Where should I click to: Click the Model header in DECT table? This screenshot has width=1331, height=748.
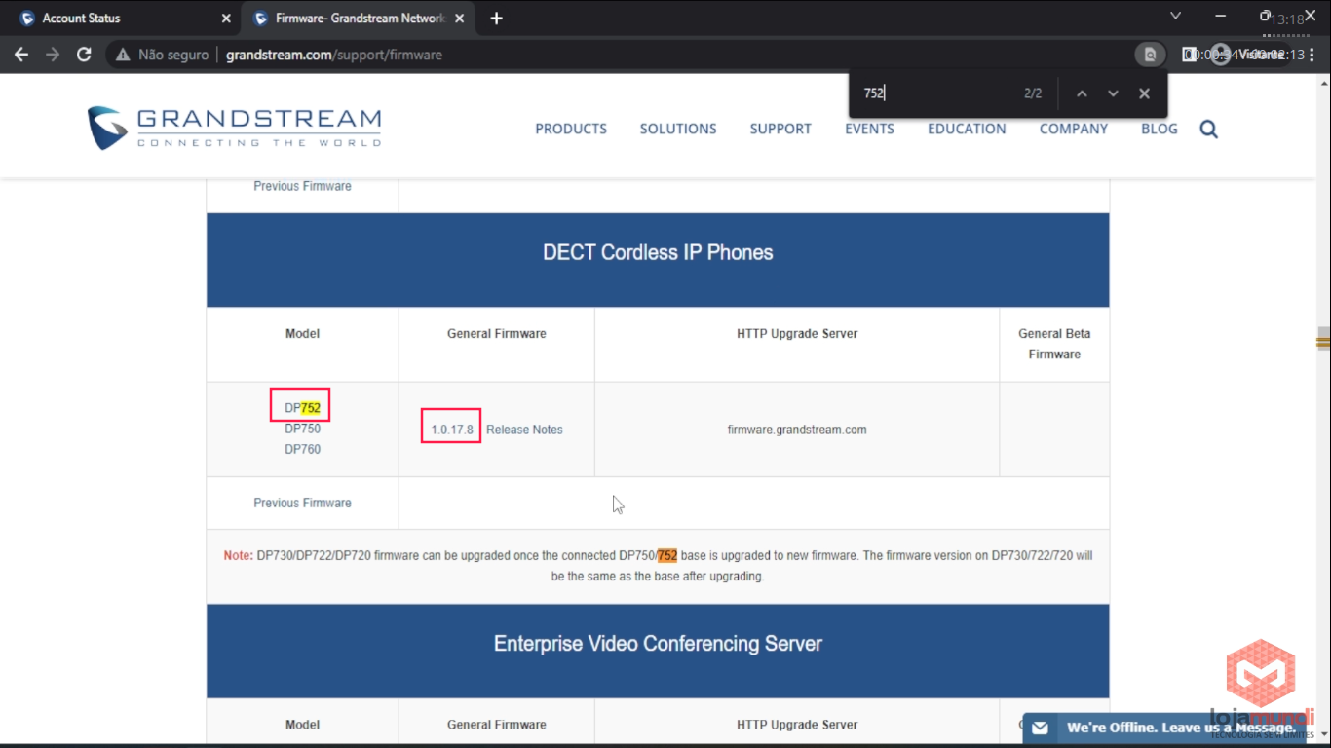click(302, 333)
